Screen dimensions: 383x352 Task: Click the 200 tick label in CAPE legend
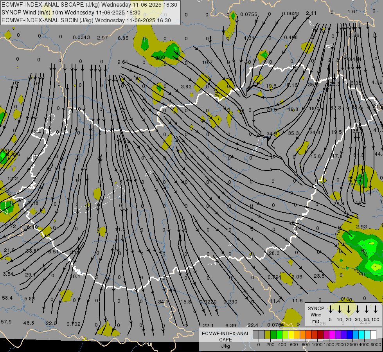click(x=270, y=345)
